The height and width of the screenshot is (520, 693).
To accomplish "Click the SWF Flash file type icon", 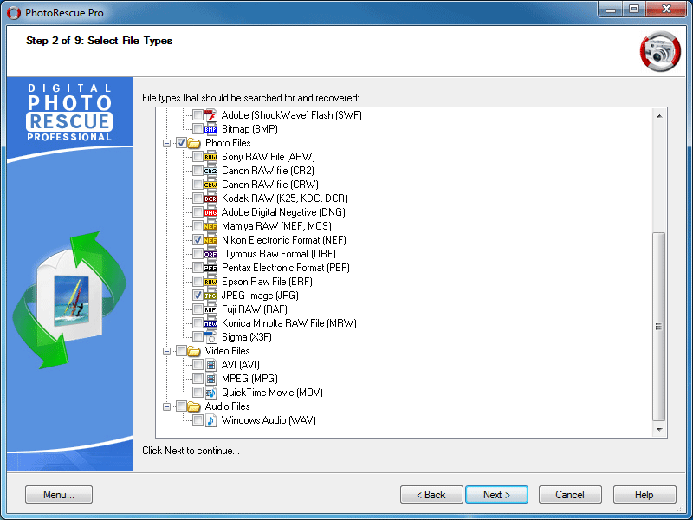I will click(210, 115).
